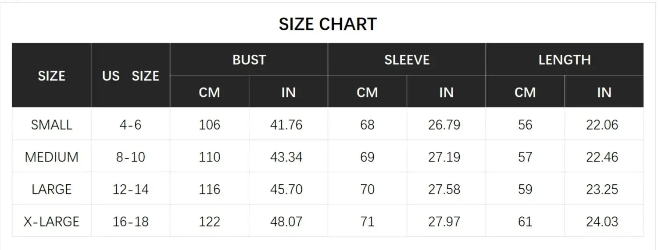Select the LARGE size row label

[x=51, y=189]
